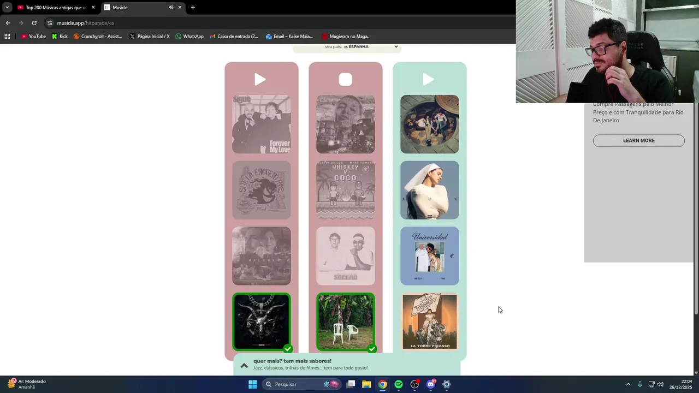The image size is (699, 393).
Task: Open Spotify from the taskbar
Action: click(399, 384)
